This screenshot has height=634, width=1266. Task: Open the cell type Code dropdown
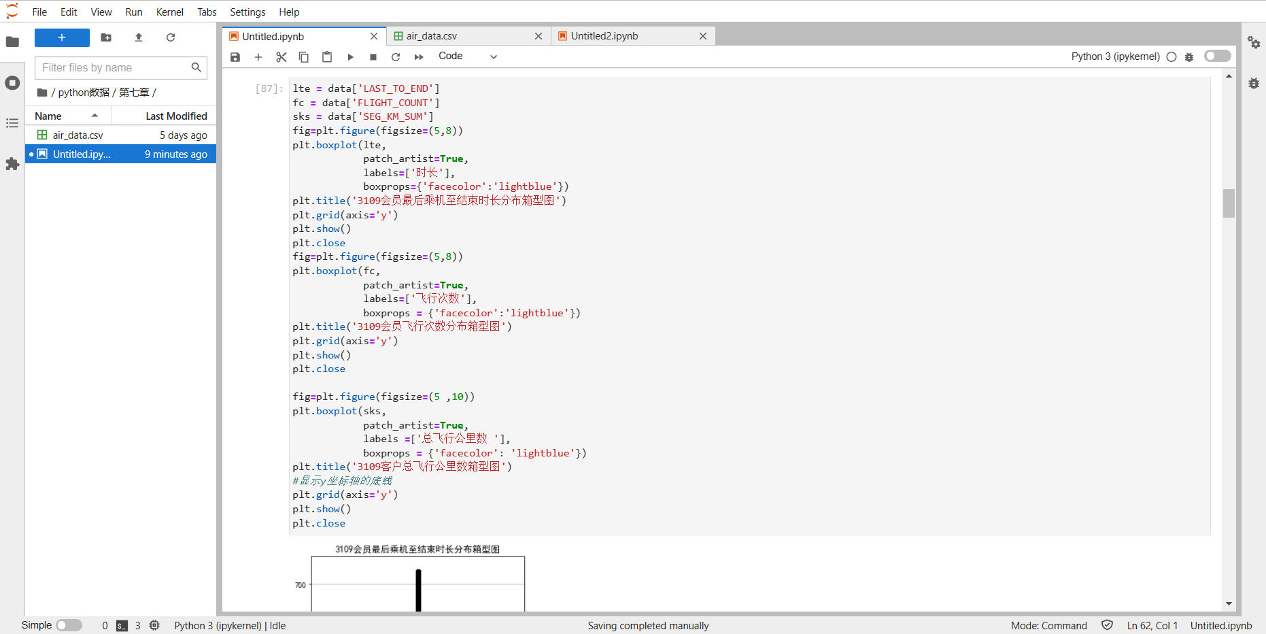tap(468, 56)
